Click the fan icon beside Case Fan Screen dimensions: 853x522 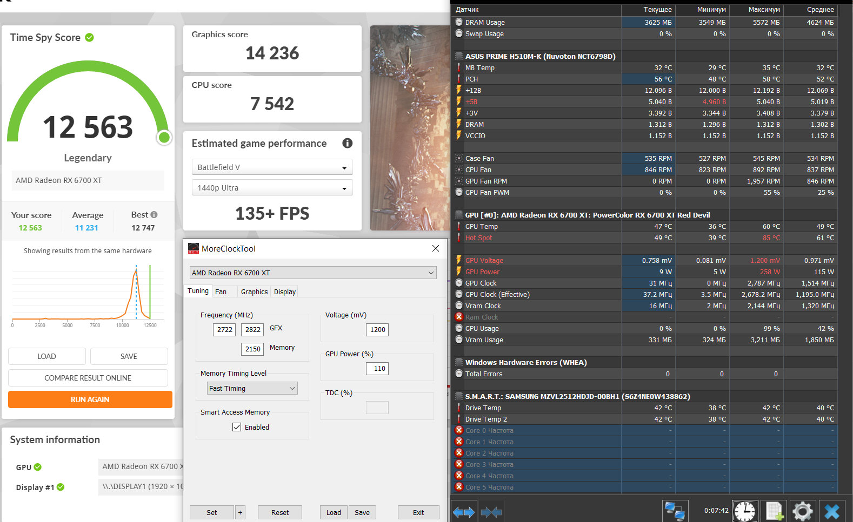[x=459, y=158]
